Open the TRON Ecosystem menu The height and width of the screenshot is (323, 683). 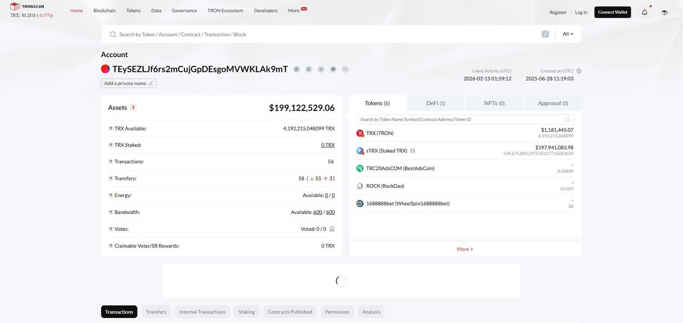[x=225, y=11]
